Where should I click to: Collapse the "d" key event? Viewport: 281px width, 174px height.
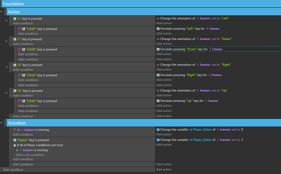click(6, 67)
